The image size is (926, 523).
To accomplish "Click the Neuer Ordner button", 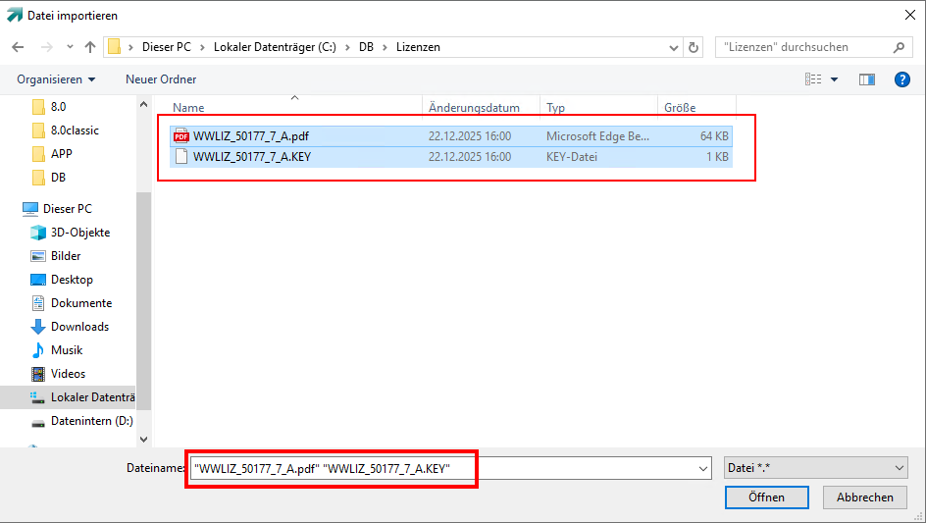I will click(161, 79).
